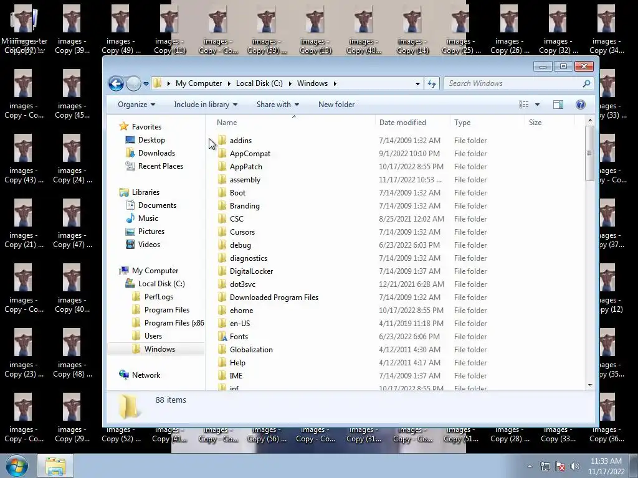Screen dimensions: 638x478
Task: Change the view with the view icon
Action: click(x=524, y=105)
